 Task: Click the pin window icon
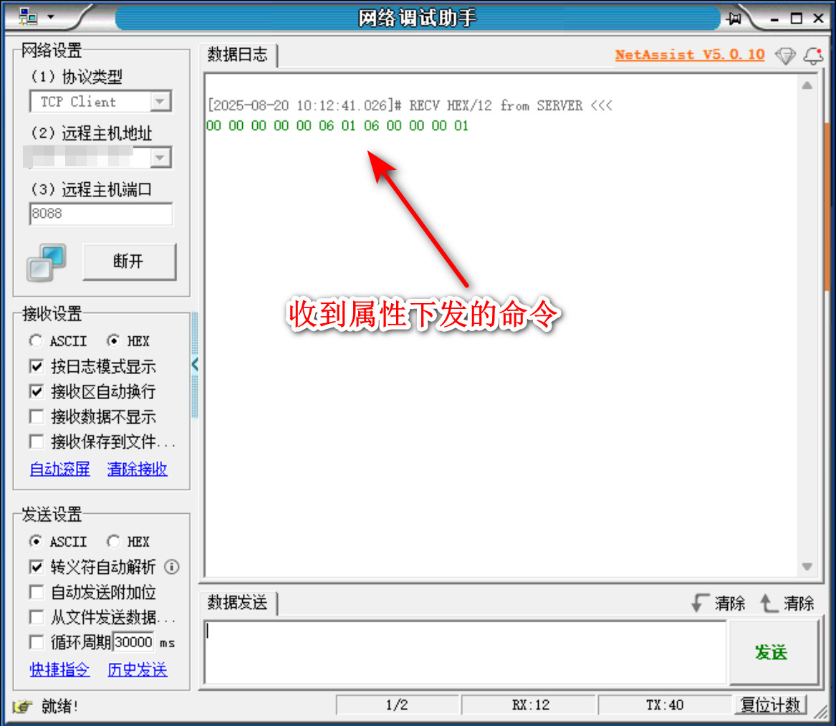point(734,19)
